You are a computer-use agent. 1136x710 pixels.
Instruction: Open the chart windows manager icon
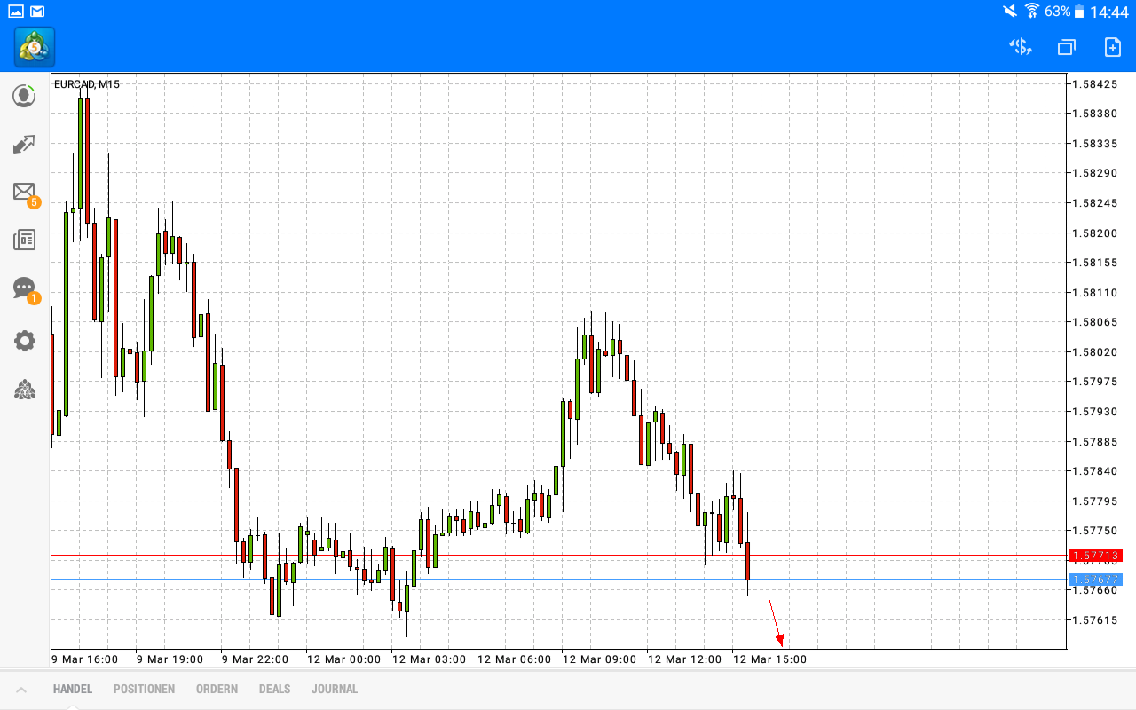(1065, 46)
